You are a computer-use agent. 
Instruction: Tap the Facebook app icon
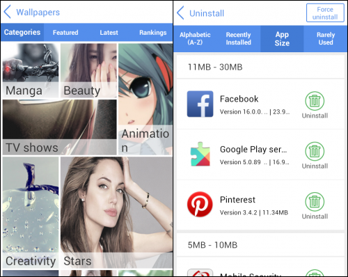pyautogui.click(x=200, y=104)
